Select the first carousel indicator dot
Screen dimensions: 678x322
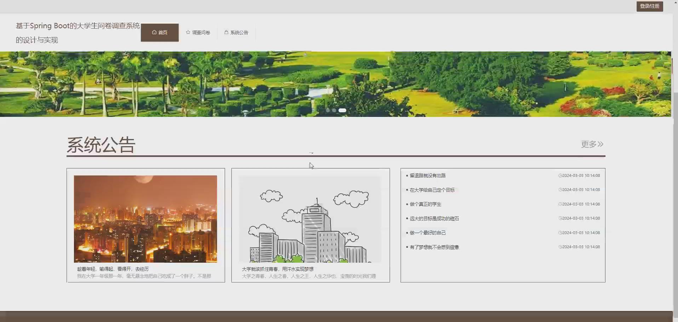click(328, 110)
